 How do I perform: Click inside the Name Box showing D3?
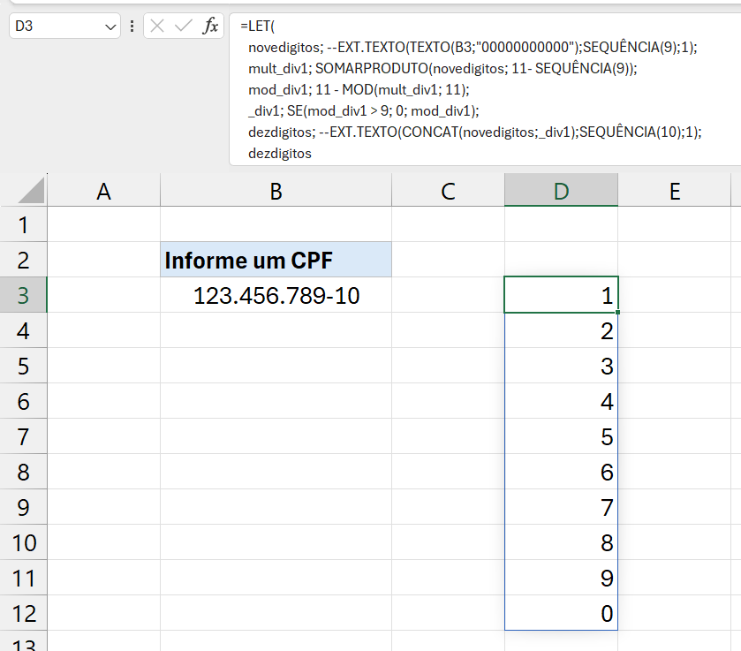[55, 26]
